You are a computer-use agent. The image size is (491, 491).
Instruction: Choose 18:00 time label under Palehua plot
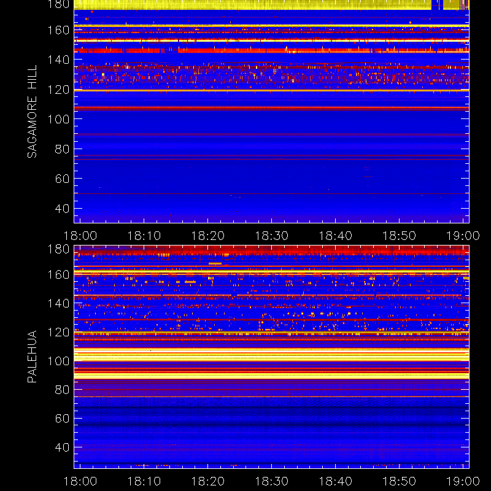tap(80, 481)
